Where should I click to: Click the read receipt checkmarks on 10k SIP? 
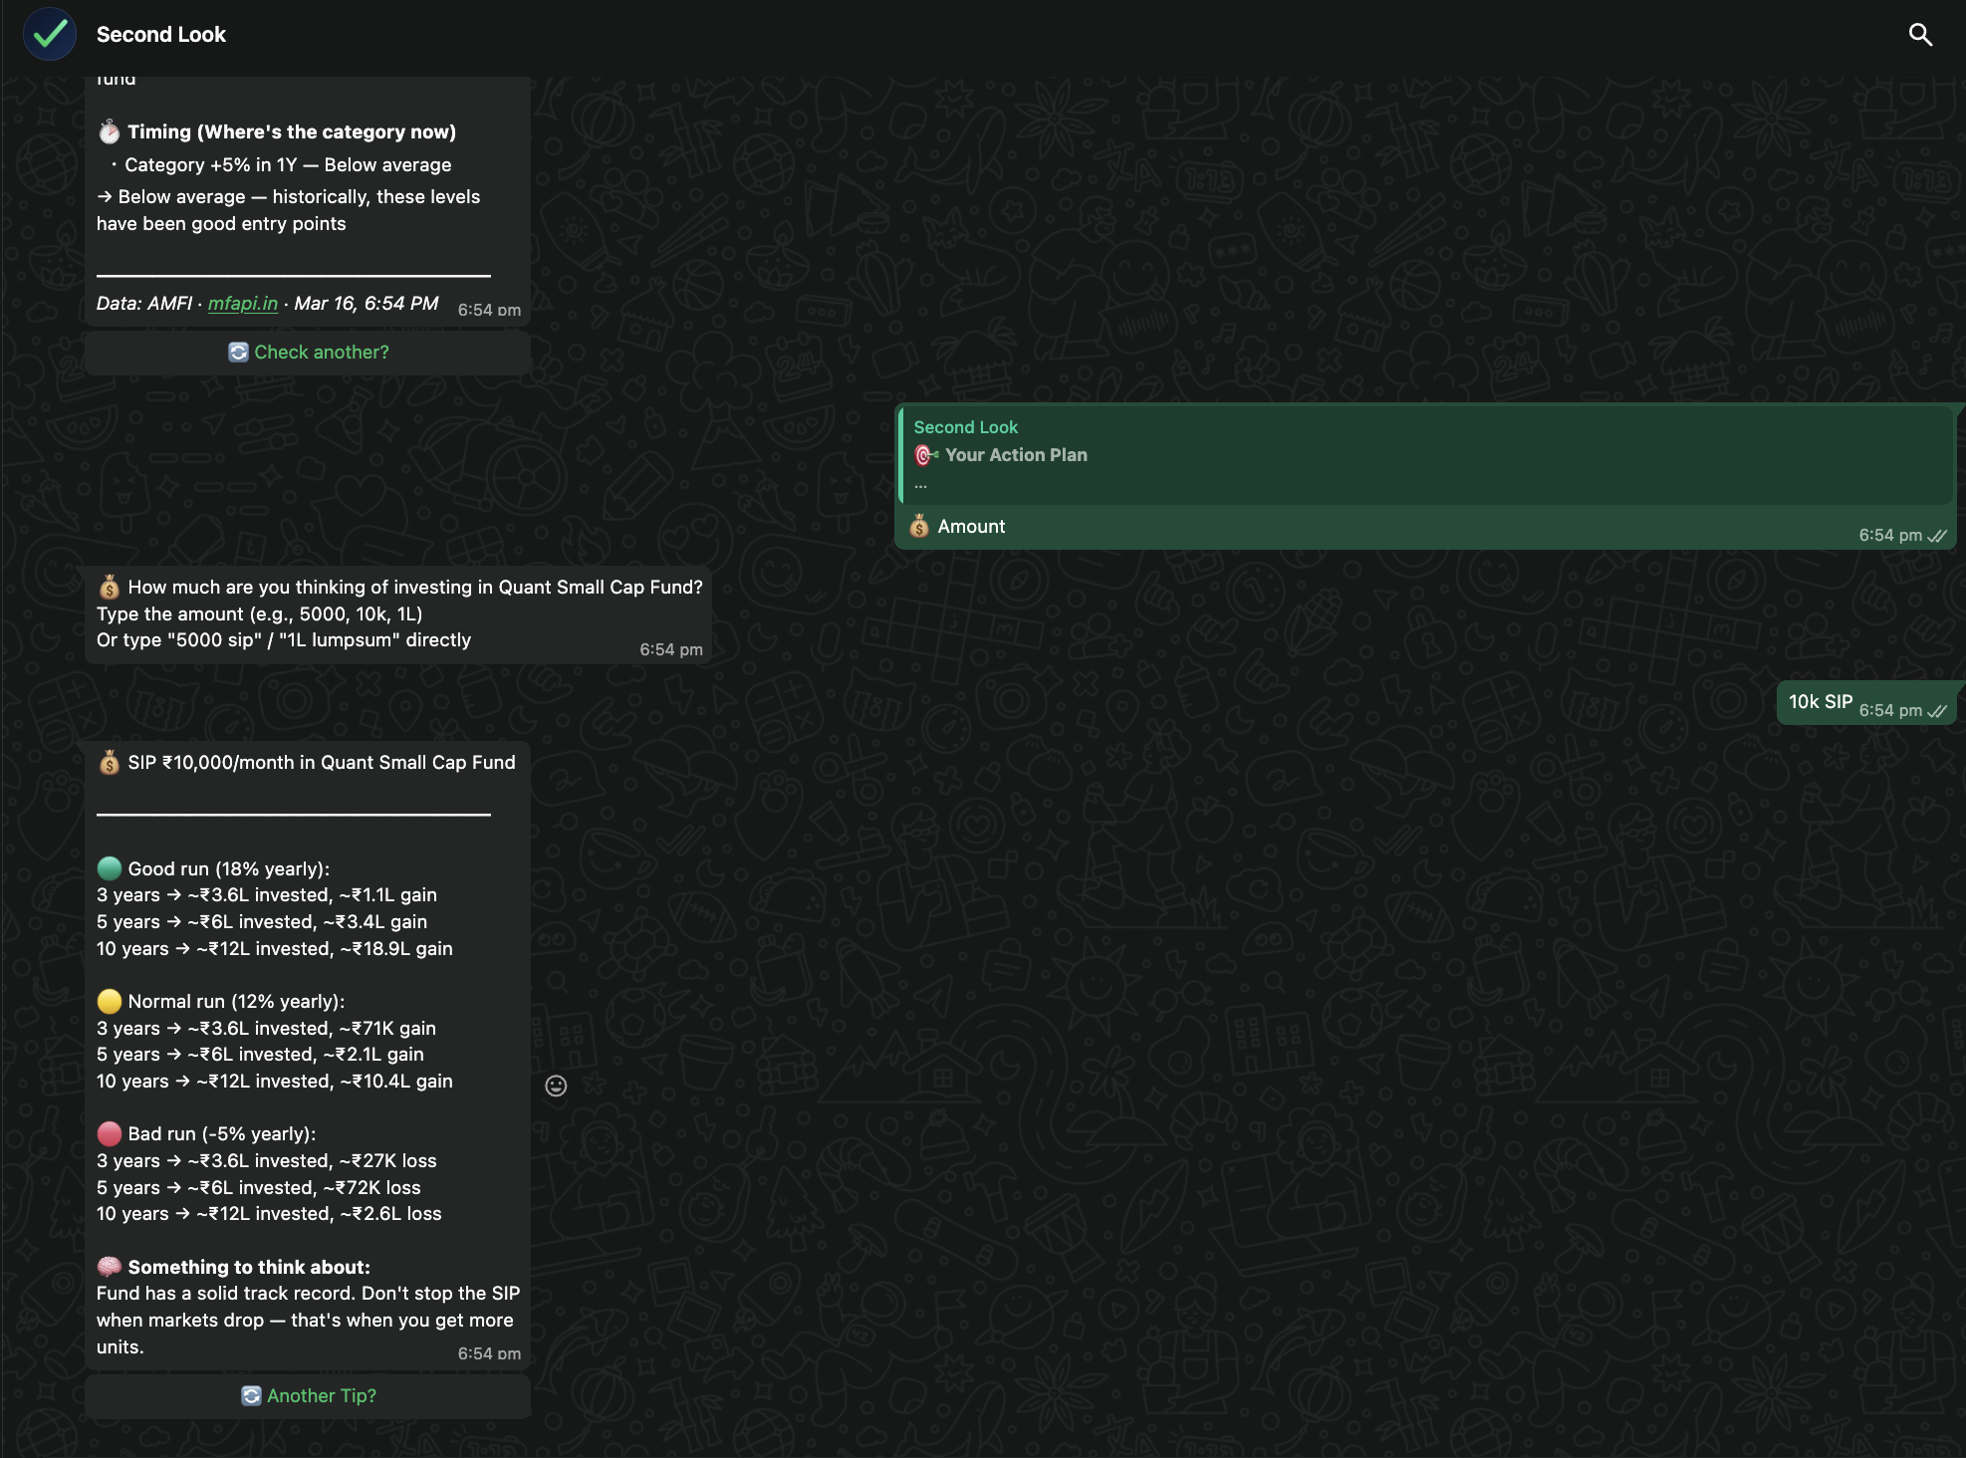(x=1938, y=710)
